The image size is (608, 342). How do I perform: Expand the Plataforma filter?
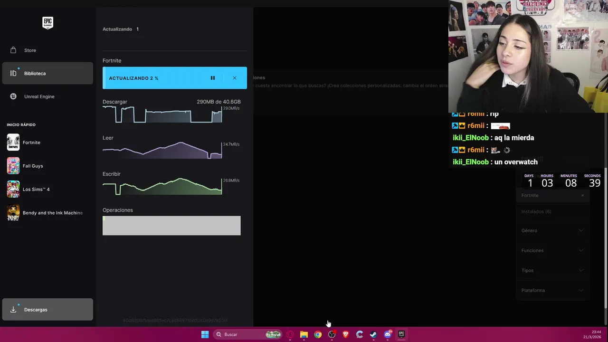pos(552,290)
